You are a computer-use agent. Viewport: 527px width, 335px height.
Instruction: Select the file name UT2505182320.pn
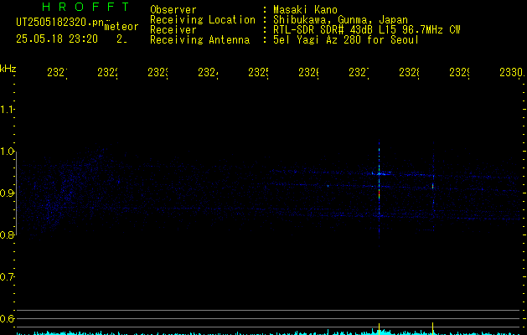coord(60,23)
